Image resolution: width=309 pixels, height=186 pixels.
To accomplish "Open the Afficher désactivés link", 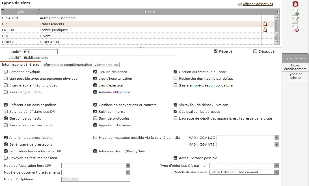I will 258,4.
